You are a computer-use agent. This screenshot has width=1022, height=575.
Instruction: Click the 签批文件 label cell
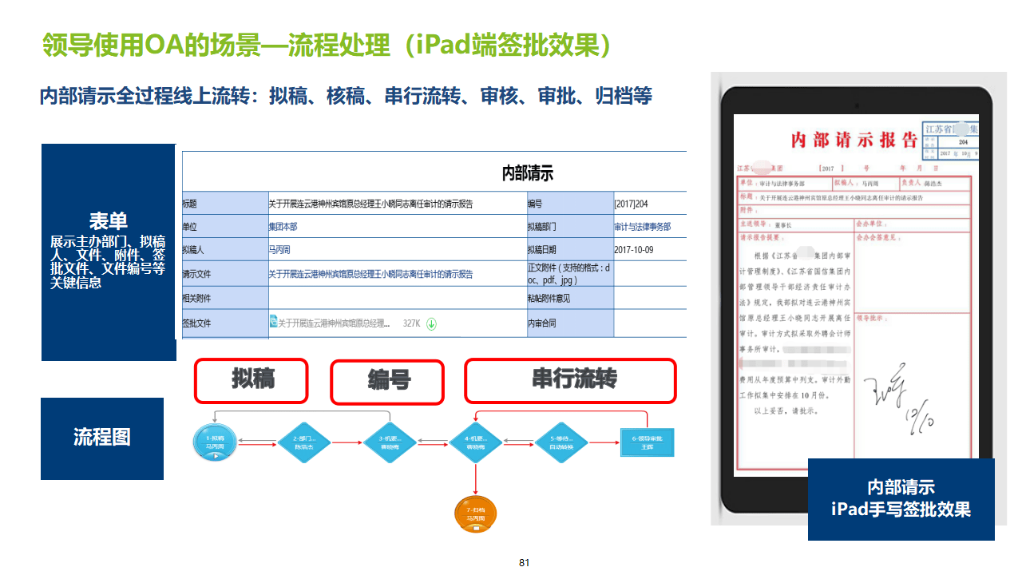(x=225, y=323)
